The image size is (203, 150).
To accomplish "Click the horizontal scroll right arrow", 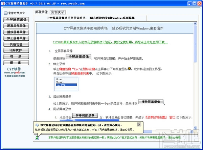I will (x=192, y=131).
